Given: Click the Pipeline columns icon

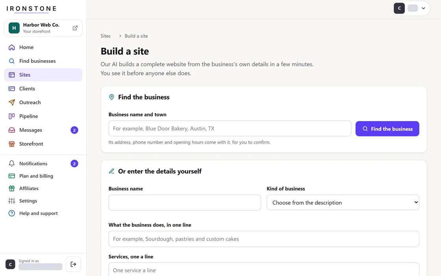Looking at the screenshot, I should point(11,116).
